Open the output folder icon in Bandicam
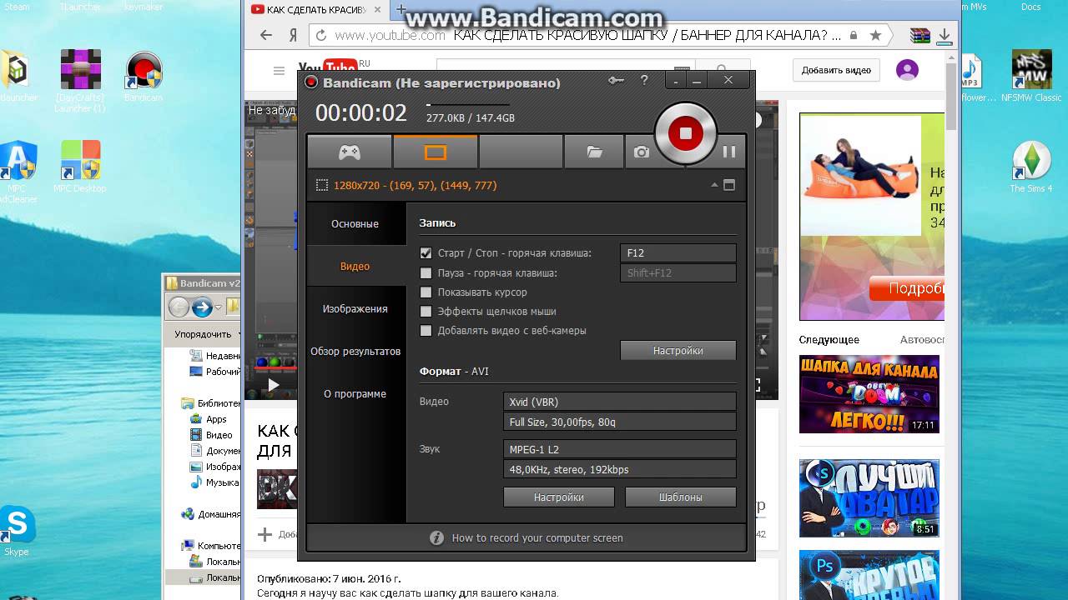1068x600 pixels. coord(594,152)
